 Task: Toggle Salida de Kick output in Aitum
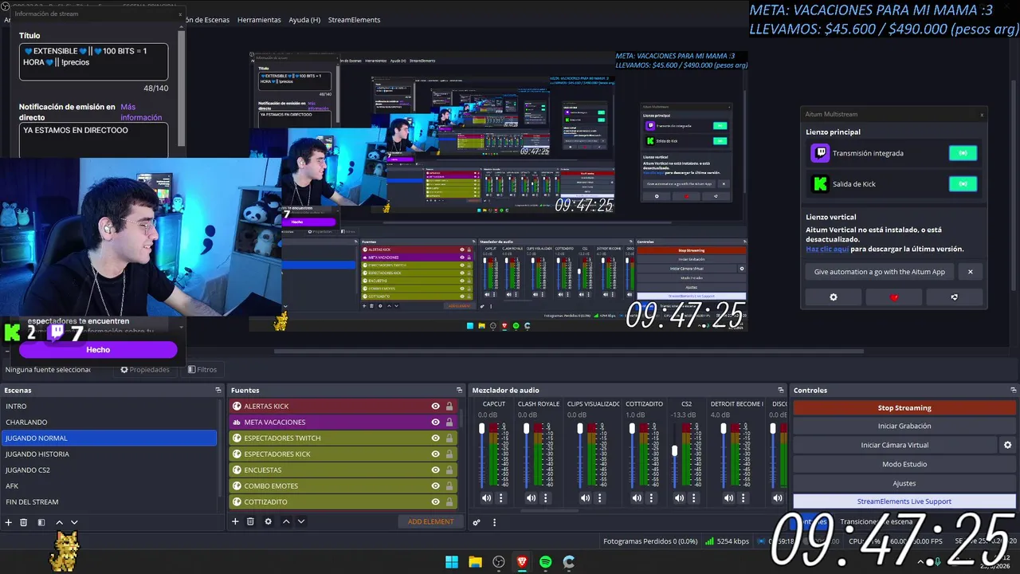pyautogui.click(x=963, y=184)
